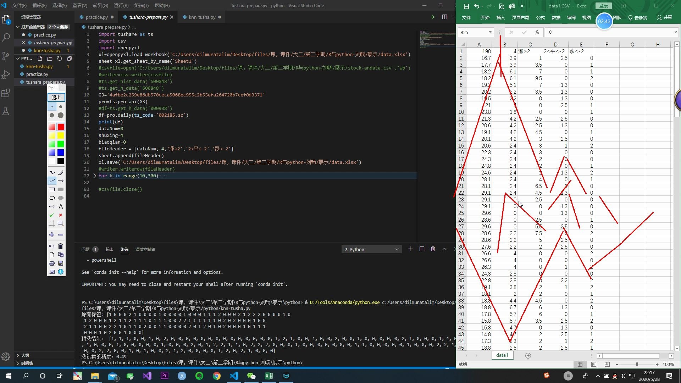Open the terminal selector '2: Python' dropdown
Screen dimensions: 681x383
click(371, 249)
